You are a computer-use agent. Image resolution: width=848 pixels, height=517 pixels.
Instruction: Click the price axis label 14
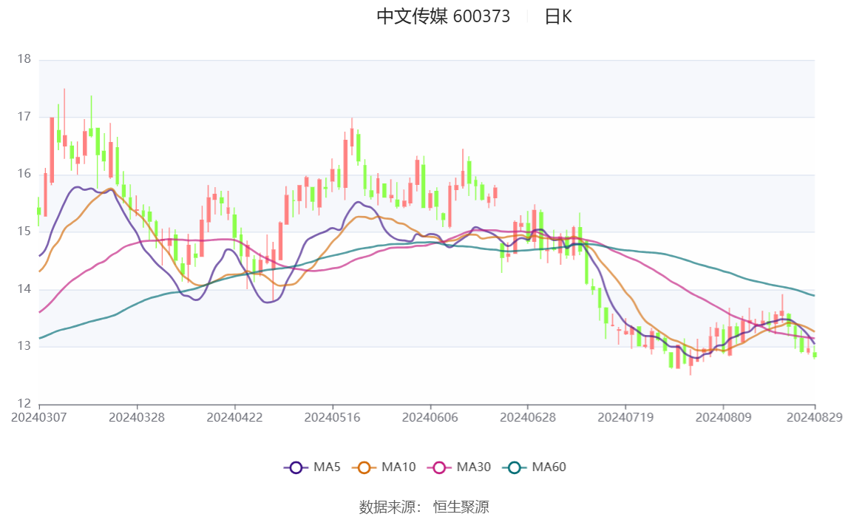24,288
